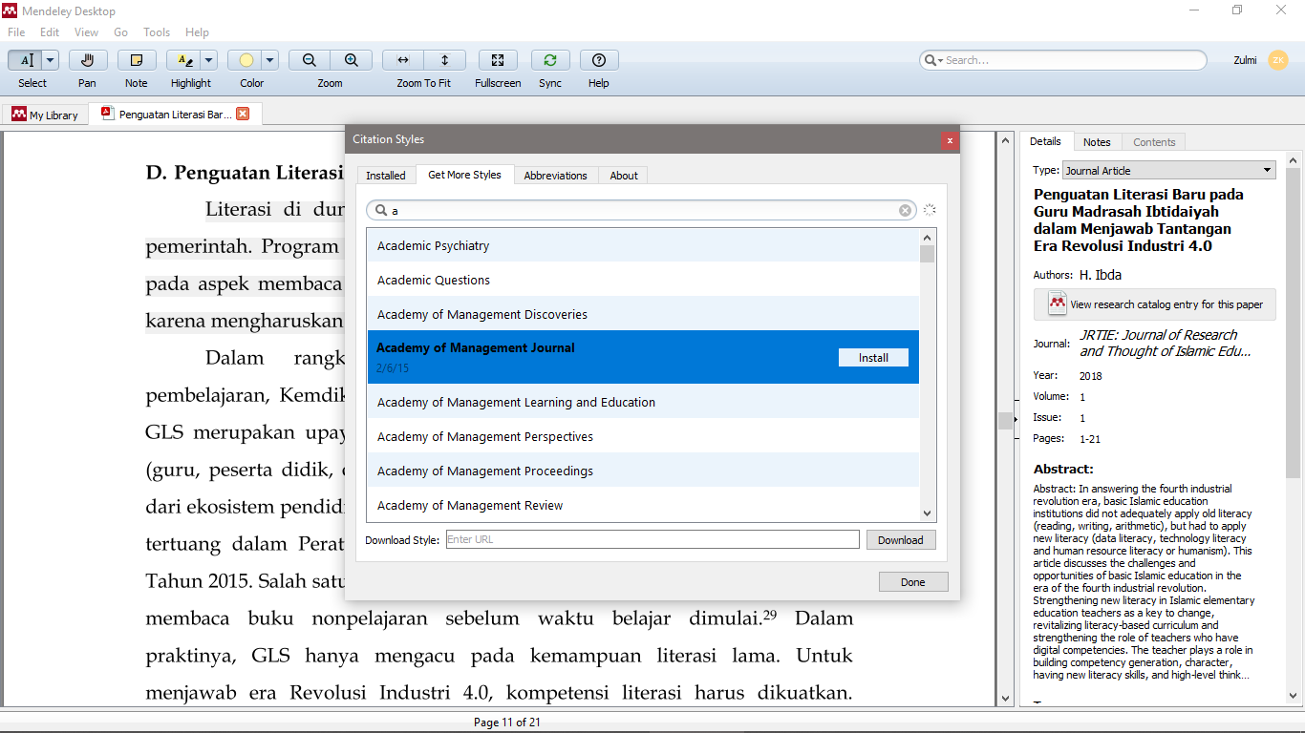Open the Tools menu

point(157,32)
